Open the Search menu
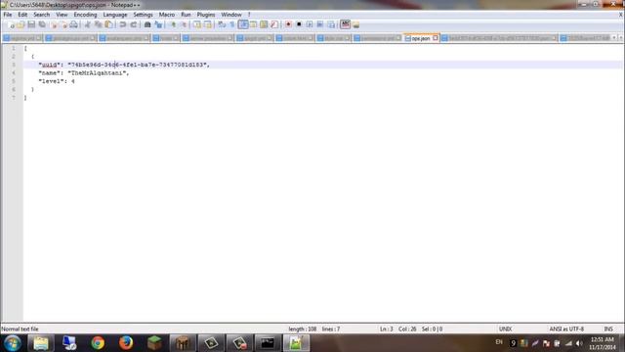Screen dimensions: 625x352 [x=41, y=15]
